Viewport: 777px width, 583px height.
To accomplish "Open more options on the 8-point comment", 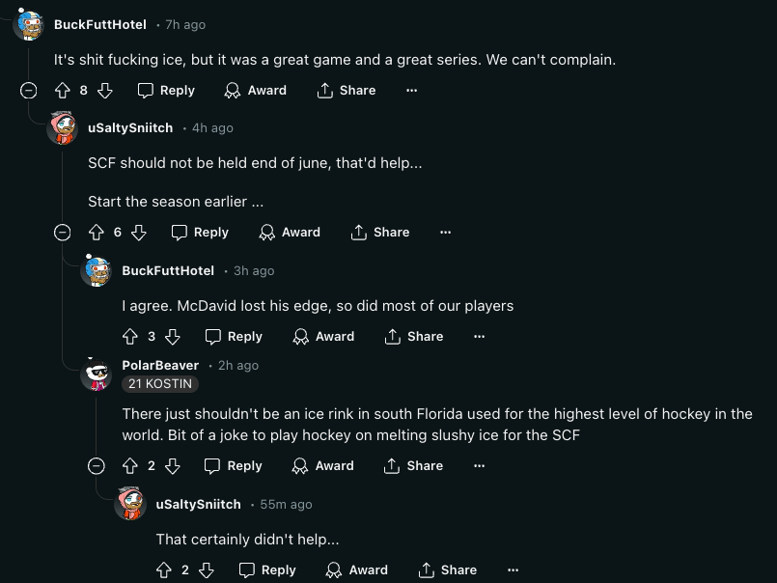I will pos(412,90).
